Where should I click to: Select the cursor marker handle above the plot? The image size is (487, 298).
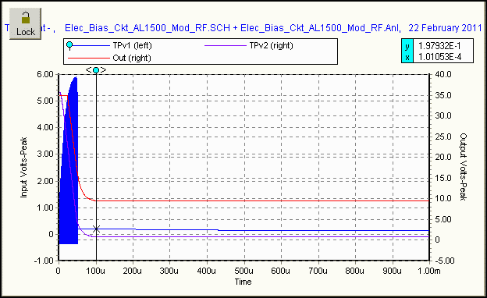96,70
